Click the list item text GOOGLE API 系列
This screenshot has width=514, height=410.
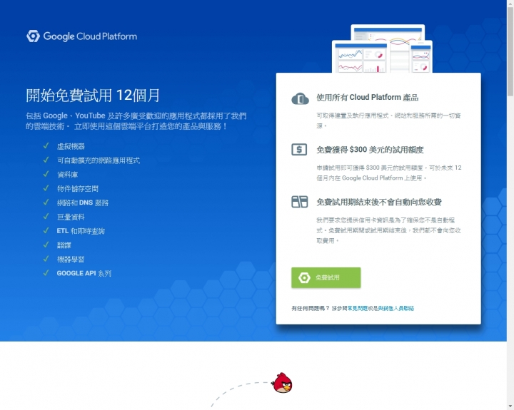coord(84,273)
